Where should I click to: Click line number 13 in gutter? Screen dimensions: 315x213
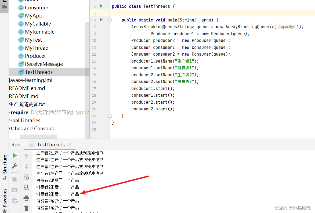[94, 61]
